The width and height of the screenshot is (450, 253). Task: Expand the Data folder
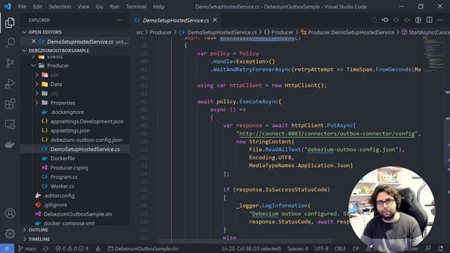click(37, 84)
